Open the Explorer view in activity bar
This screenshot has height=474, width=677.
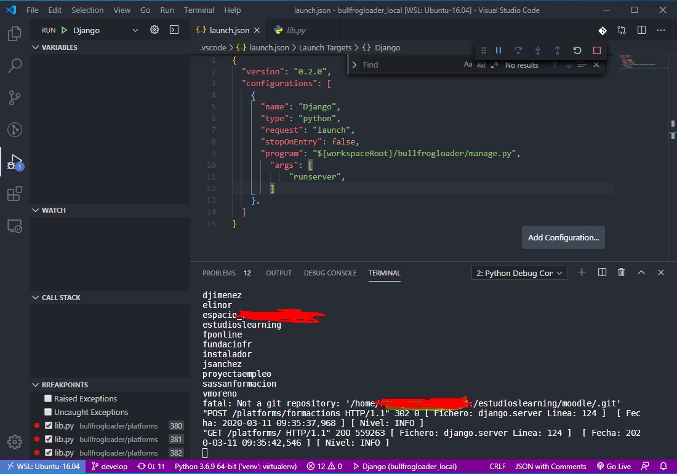(15, 34)
